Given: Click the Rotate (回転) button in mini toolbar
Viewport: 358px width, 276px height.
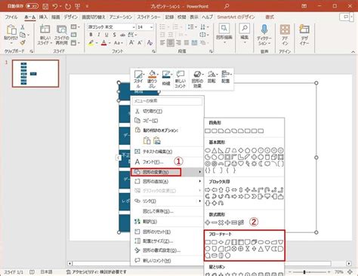Looking at the screenshot, I should coord(211,77).
